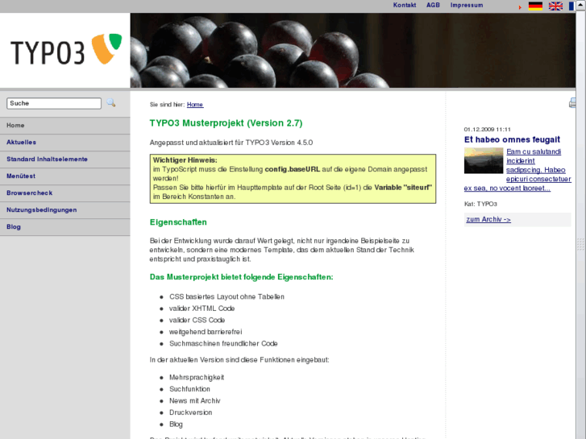Click 'Blog' in the feature bullet list

tap(176, 424)
